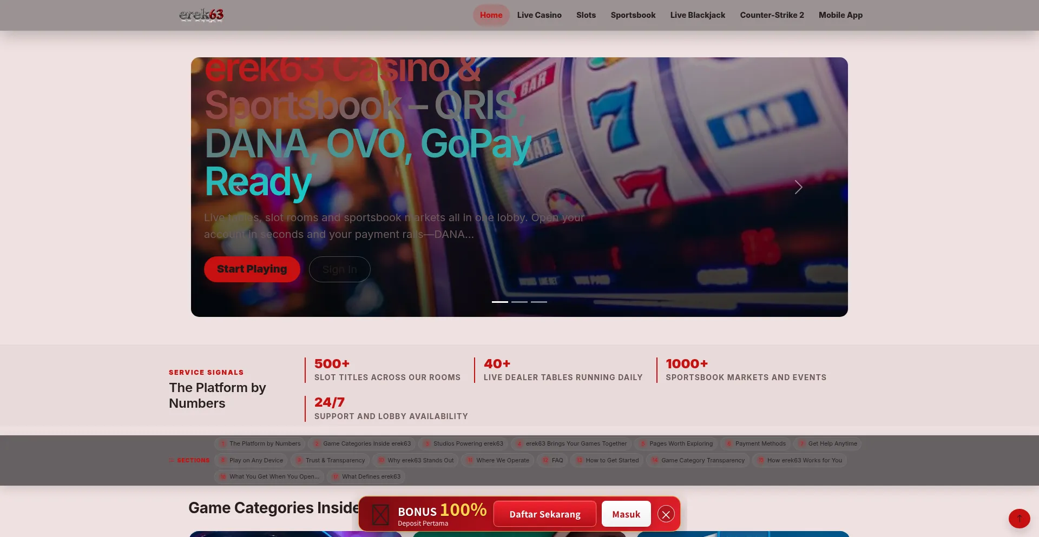Jump to Game Categories Inside erek63 section chip
The image size is (1039, 537).
pos(361,444)
